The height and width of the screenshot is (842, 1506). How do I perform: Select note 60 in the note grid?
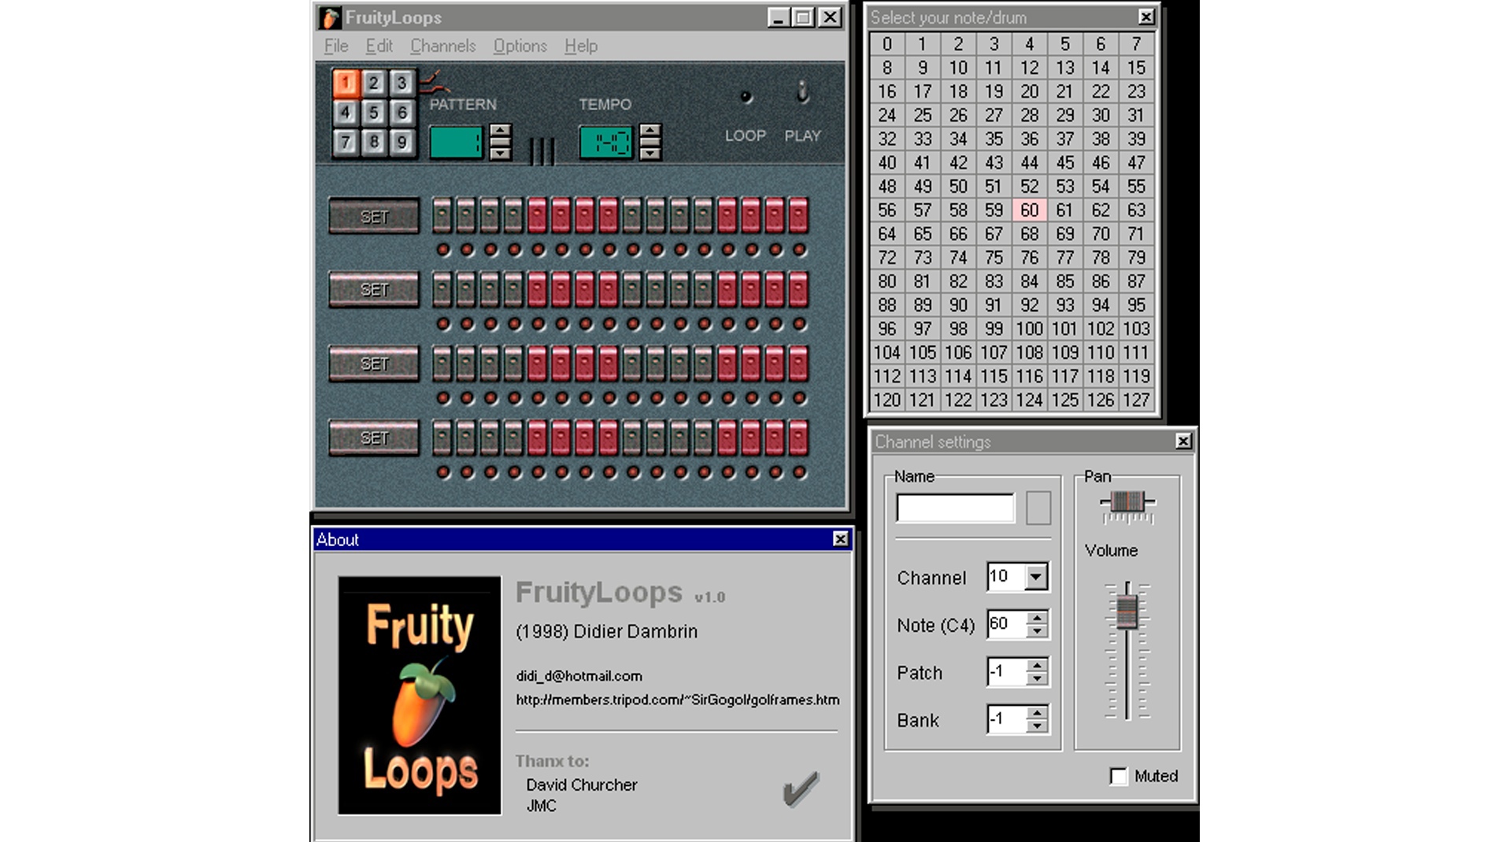coord(1029,210)
